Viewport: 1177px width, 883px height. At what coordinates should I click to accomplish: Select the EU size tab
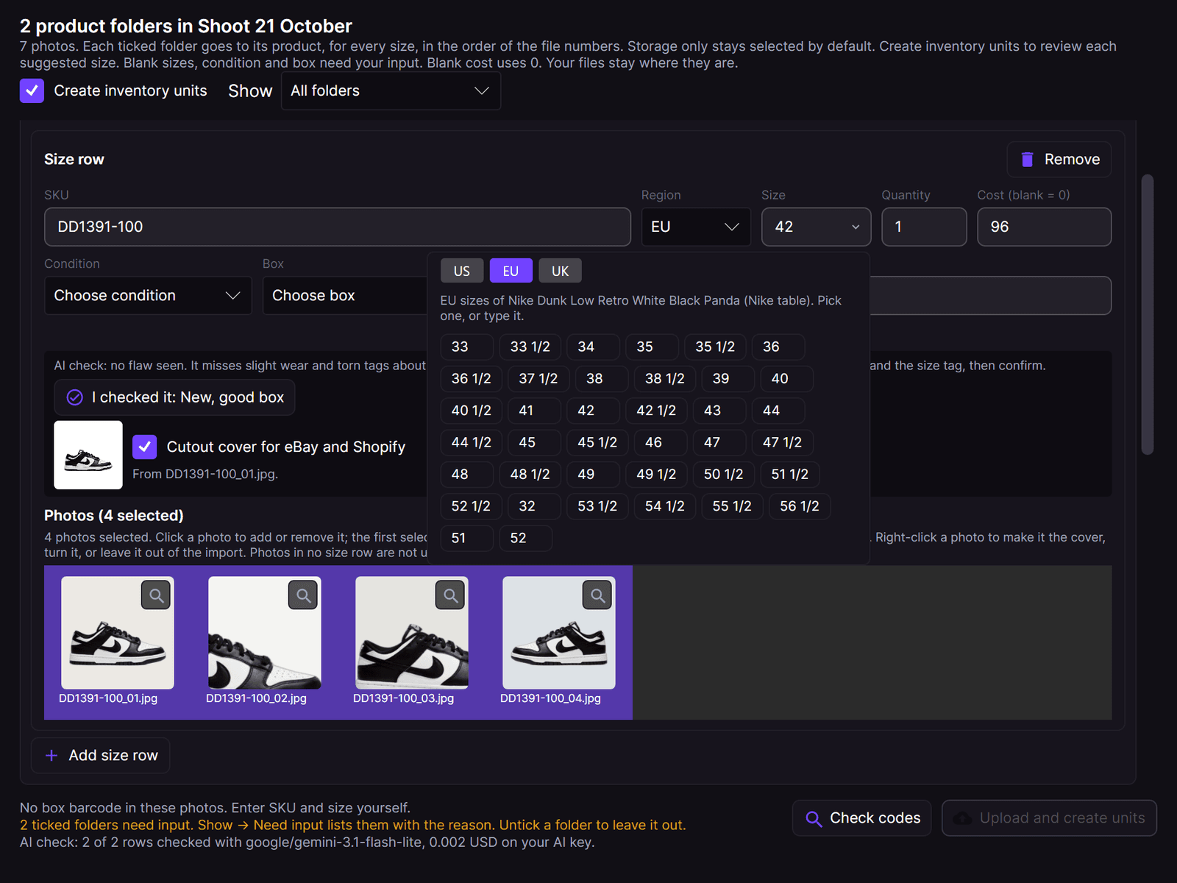511,271
